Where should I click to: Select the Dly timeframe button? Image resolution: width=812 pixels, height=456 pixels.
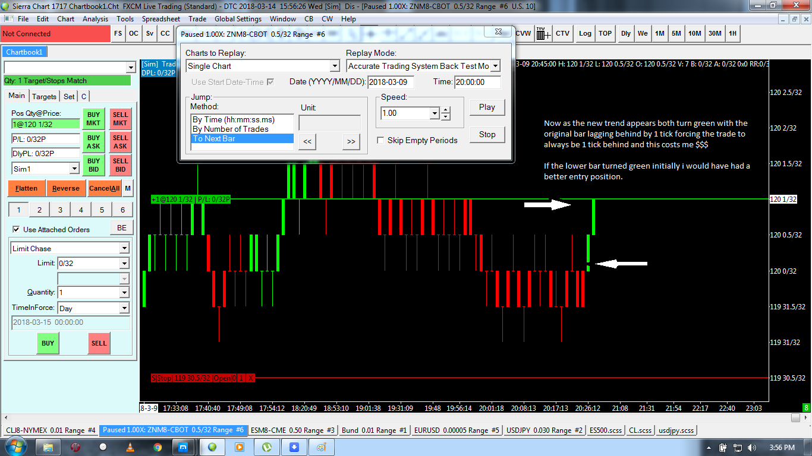pyautogui.click(x=626, y=33)
